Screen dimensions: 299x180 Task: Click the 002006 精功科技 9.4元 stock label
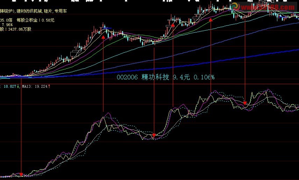(153, 77)
